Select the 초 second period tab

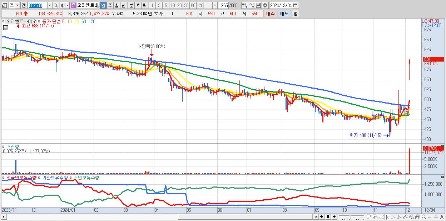click(138, 5)
